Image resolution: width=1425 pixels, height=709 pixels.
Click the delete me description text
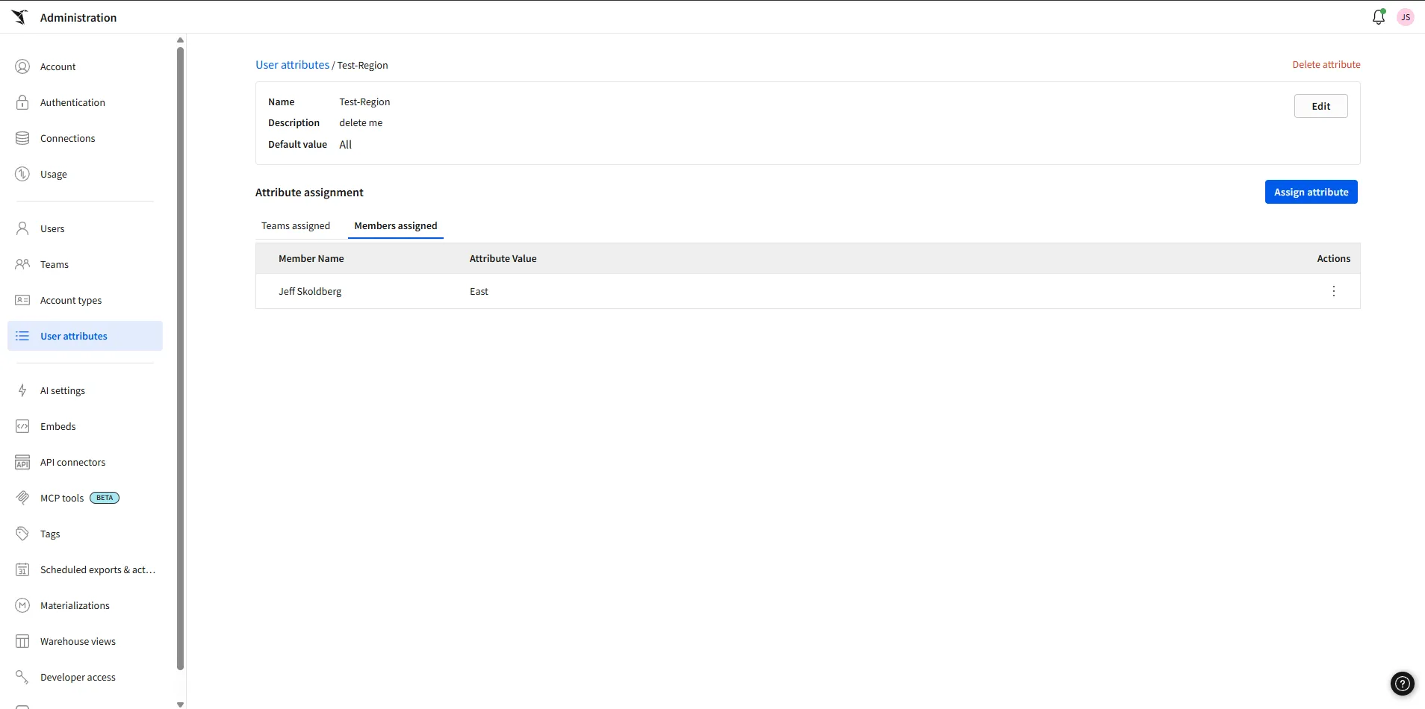361,122
